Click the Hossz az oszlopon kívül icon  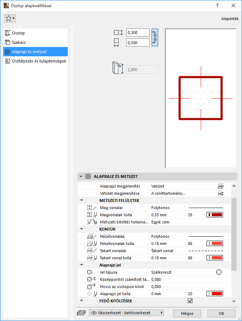point(91,287)
